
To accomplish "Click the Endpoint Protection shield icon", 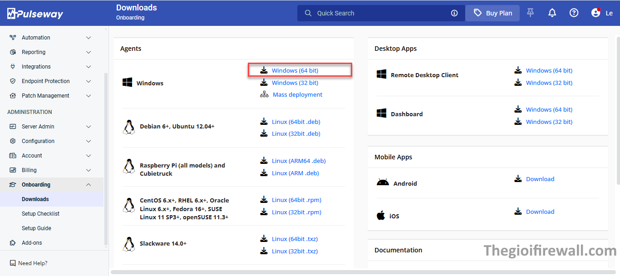I will [13, 81].
